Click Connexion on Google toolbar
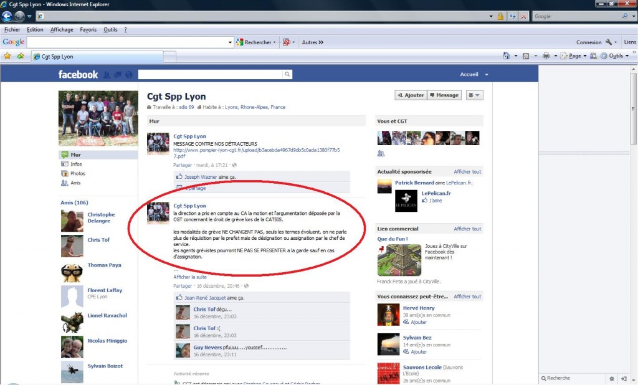This screenshot has height=385, width=638. coord(589,42)
